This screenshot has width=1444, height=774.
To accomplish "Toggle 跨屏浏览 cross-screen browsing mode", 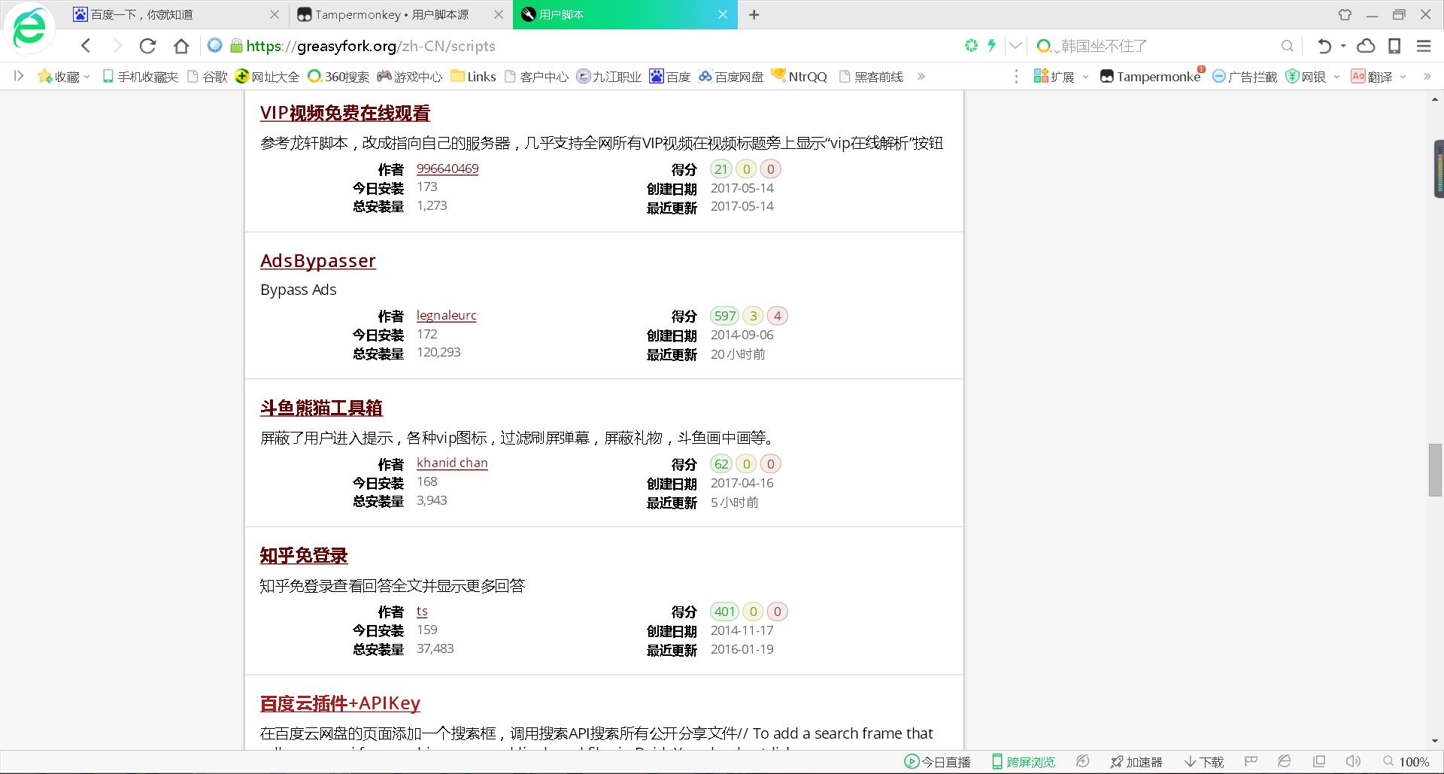I will (x=1023, y=761).
